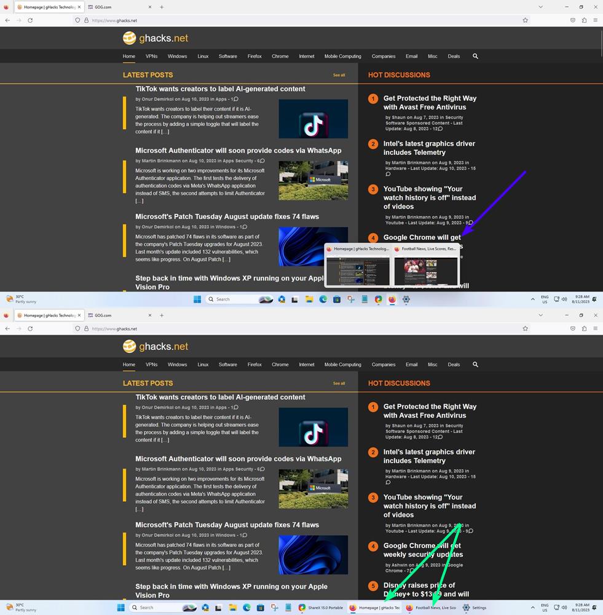Viewport: 603px width, 615px height.
Task: Open new tab in upper browser window
Action: (162, 7)
